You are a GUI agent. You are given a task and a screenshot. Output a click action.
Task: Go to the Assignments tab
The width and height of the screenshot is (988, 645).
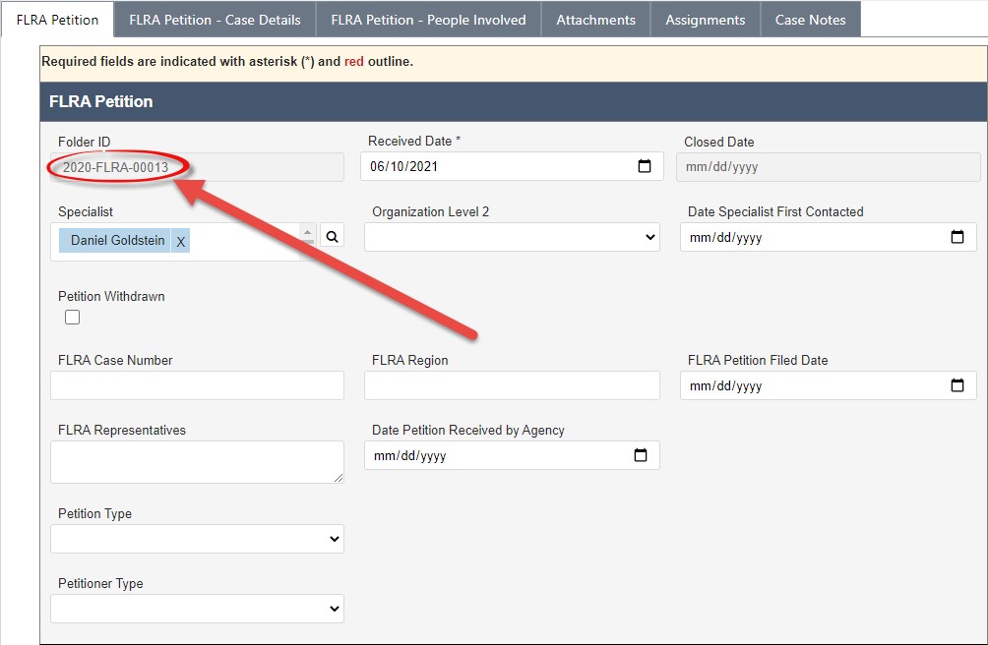pyautogui.click(x=706, y=20)
